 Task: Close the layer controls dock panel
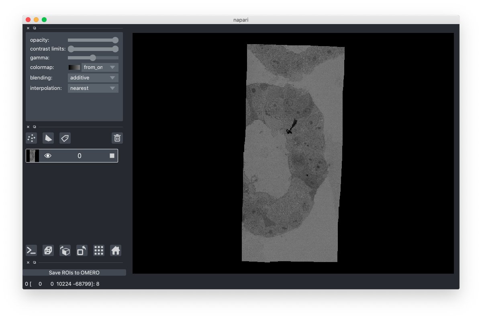coord(28,28)
